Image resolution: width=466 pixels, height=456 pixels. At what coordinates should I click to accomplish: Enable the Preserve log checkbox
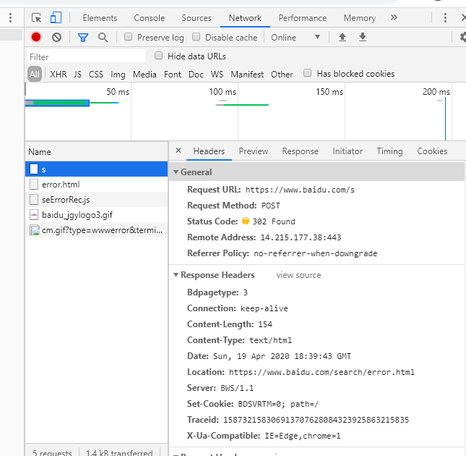pos(128,37)
